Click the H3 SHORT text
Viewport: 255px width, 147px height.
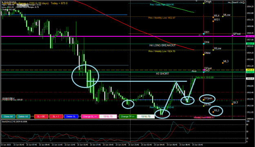tap(162, 74)
